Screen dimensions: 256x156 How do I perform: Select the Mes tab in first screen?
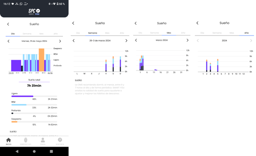point(41,34)
